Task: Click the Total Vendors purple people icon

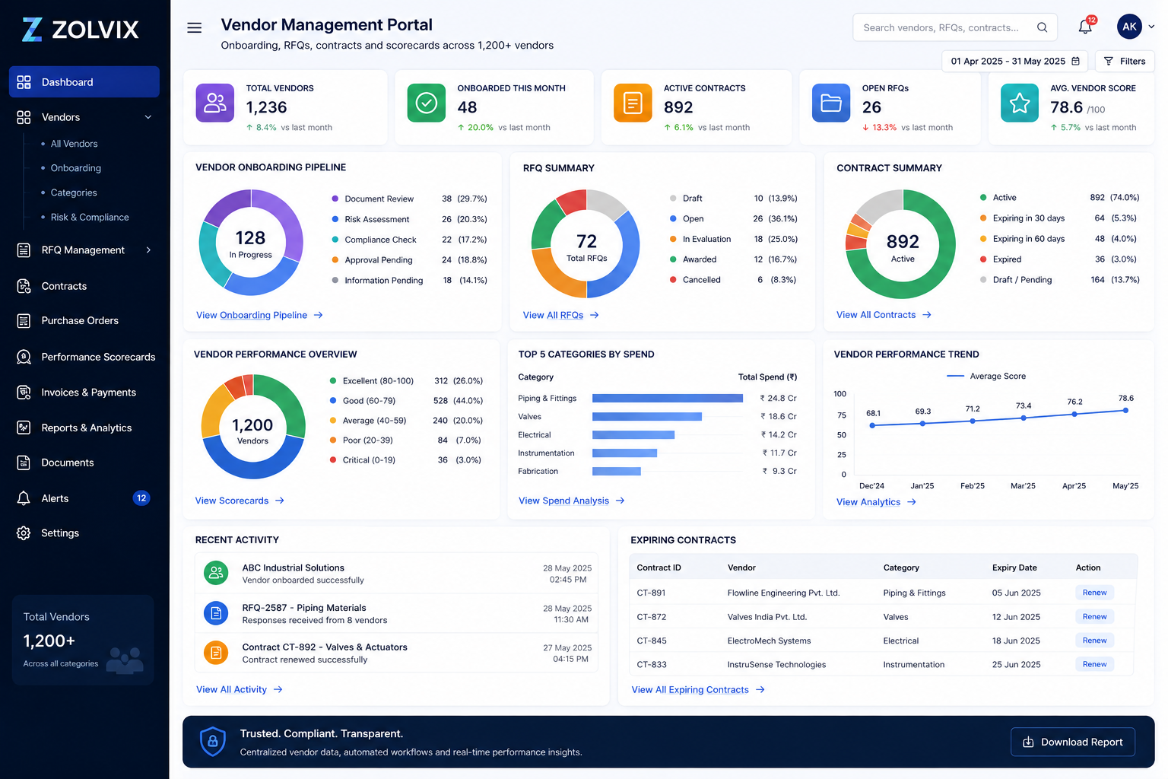Action: (x=215, y=103)
